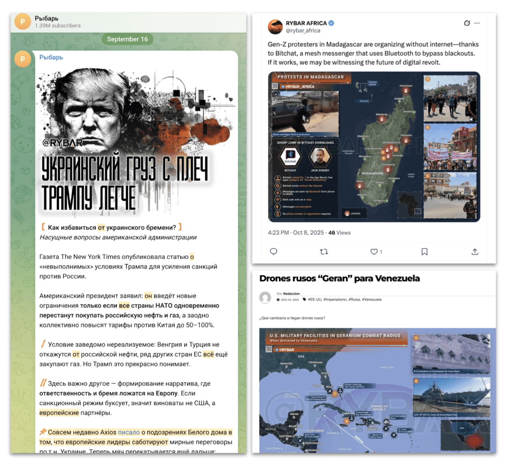Open the Protests in Madagascar map image
Screen dimensions: 508x470
click(374, 147)
